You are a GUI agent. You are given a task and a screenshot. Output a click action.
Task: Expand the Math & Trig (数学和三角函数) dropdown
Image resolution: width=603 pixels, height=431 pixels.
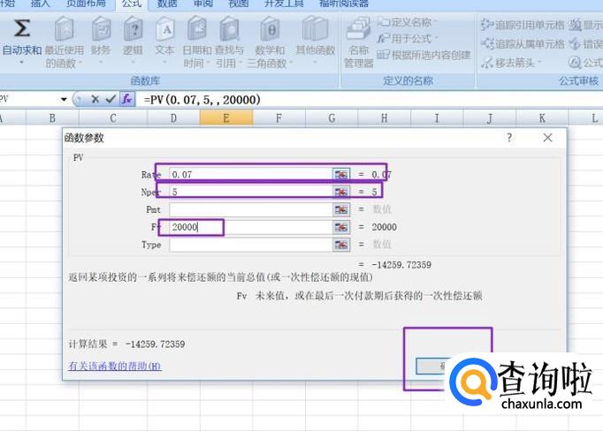pyautogui.click(x=271, y=64)
